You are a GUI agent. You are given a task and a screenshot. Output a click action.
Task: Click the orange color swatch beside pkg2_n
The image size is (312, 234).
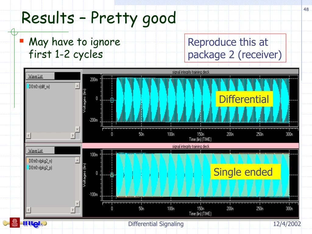(x=28, y=161)
